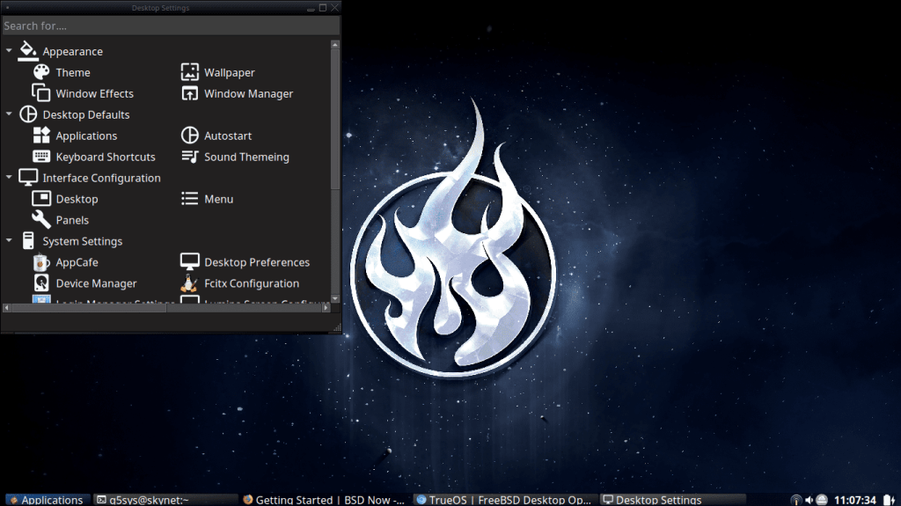Click the Autostart icon
Viewport: 901px width, 506px height.
click(190, 136)
